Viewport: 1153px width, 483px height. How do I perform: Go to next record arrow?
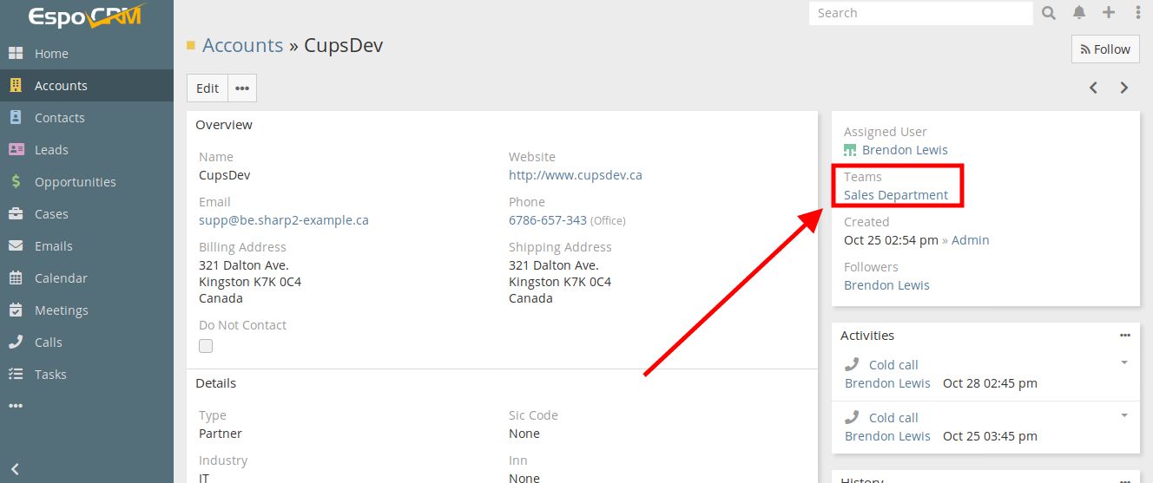point(1124,88)
